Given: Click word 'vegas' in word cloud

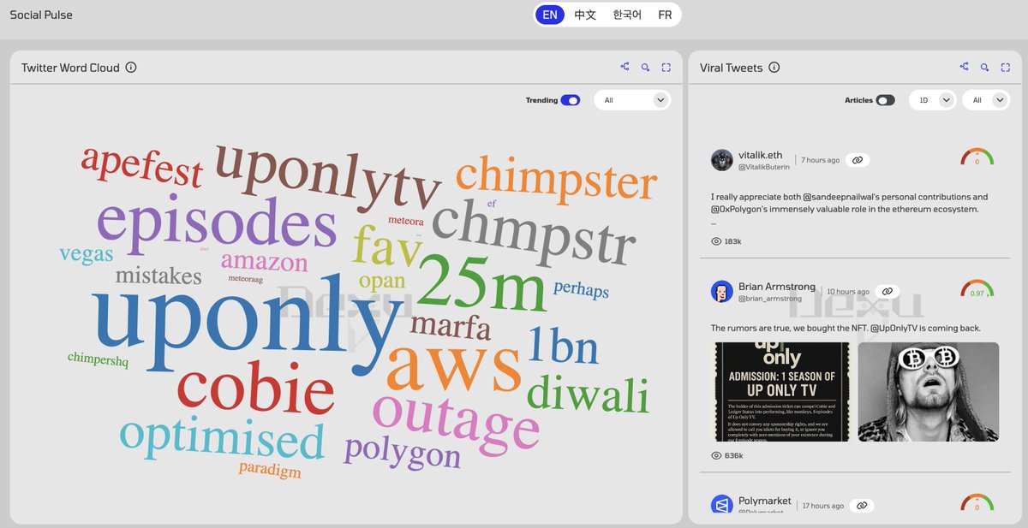Looking at the screenshot, I should click(87, 254).
